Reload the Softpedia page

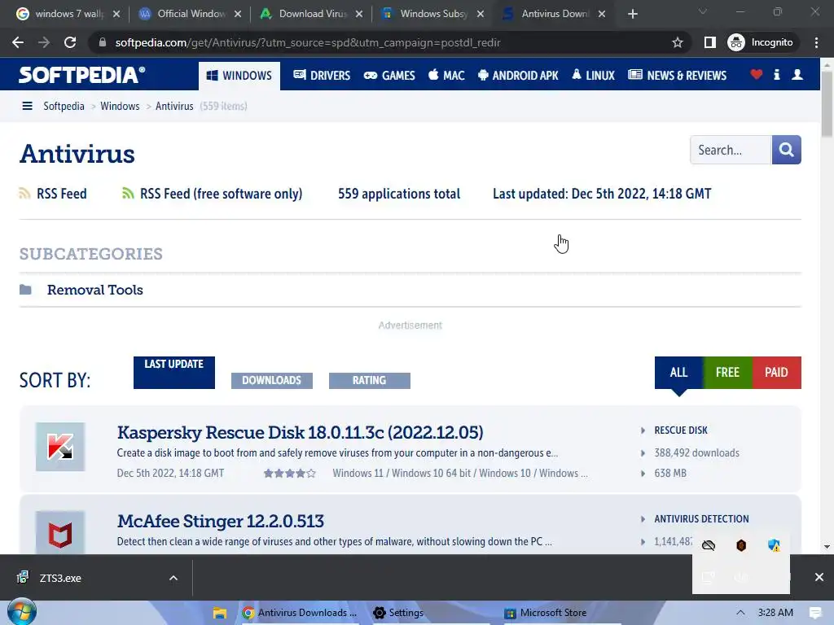70,42
